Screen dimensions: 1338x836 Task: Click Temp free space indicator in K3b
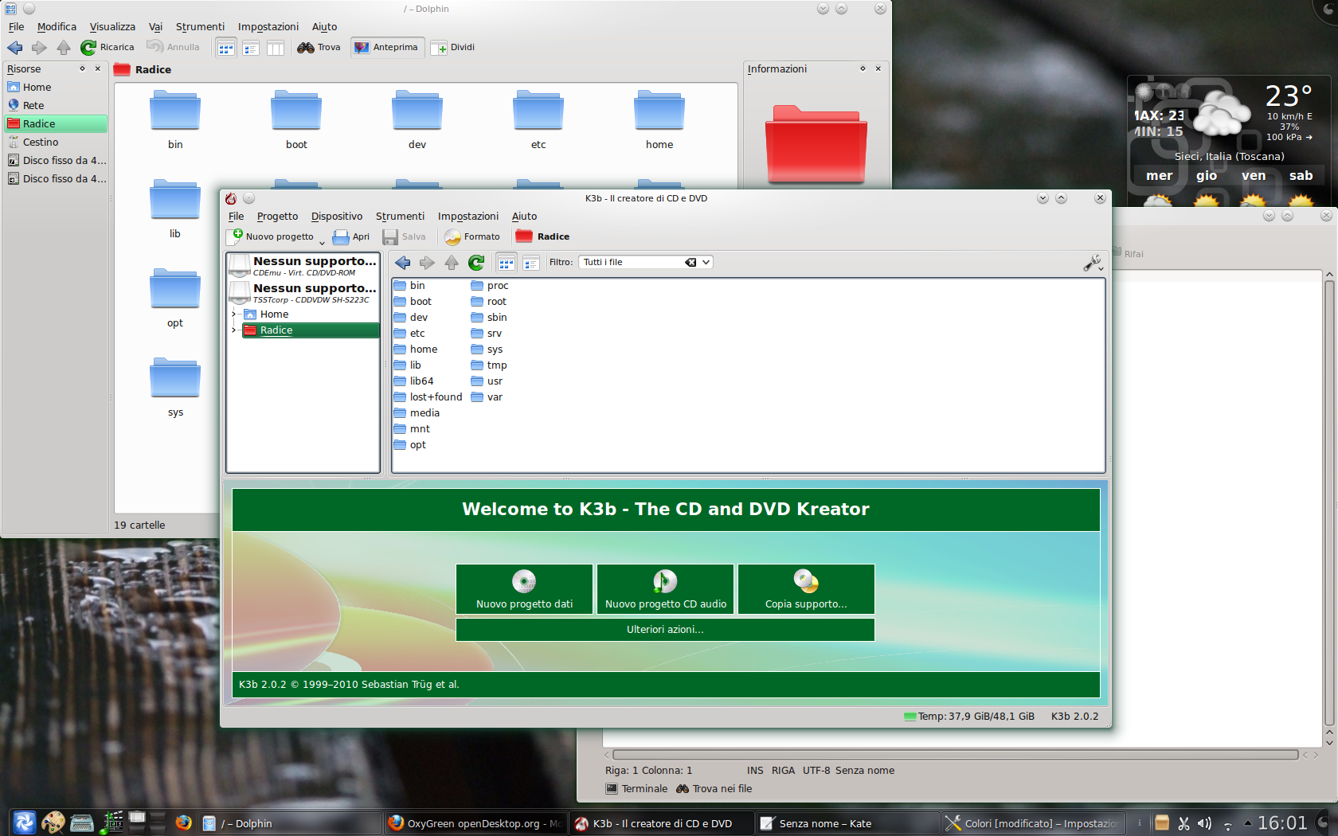click(x=969, y=717)
